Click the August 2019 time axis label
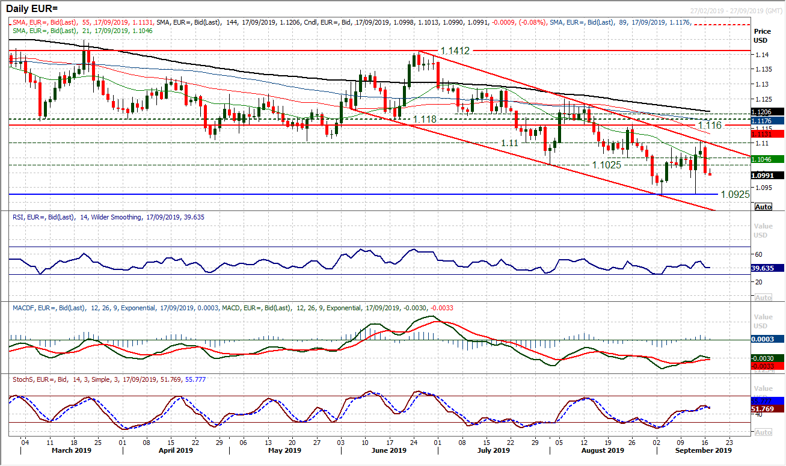The image size is (786, 466). [604, 450]
